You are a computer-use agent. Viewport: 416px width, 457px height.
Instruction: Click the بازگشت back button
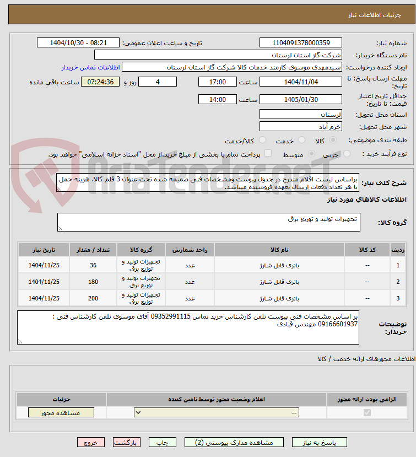[126, 443]
